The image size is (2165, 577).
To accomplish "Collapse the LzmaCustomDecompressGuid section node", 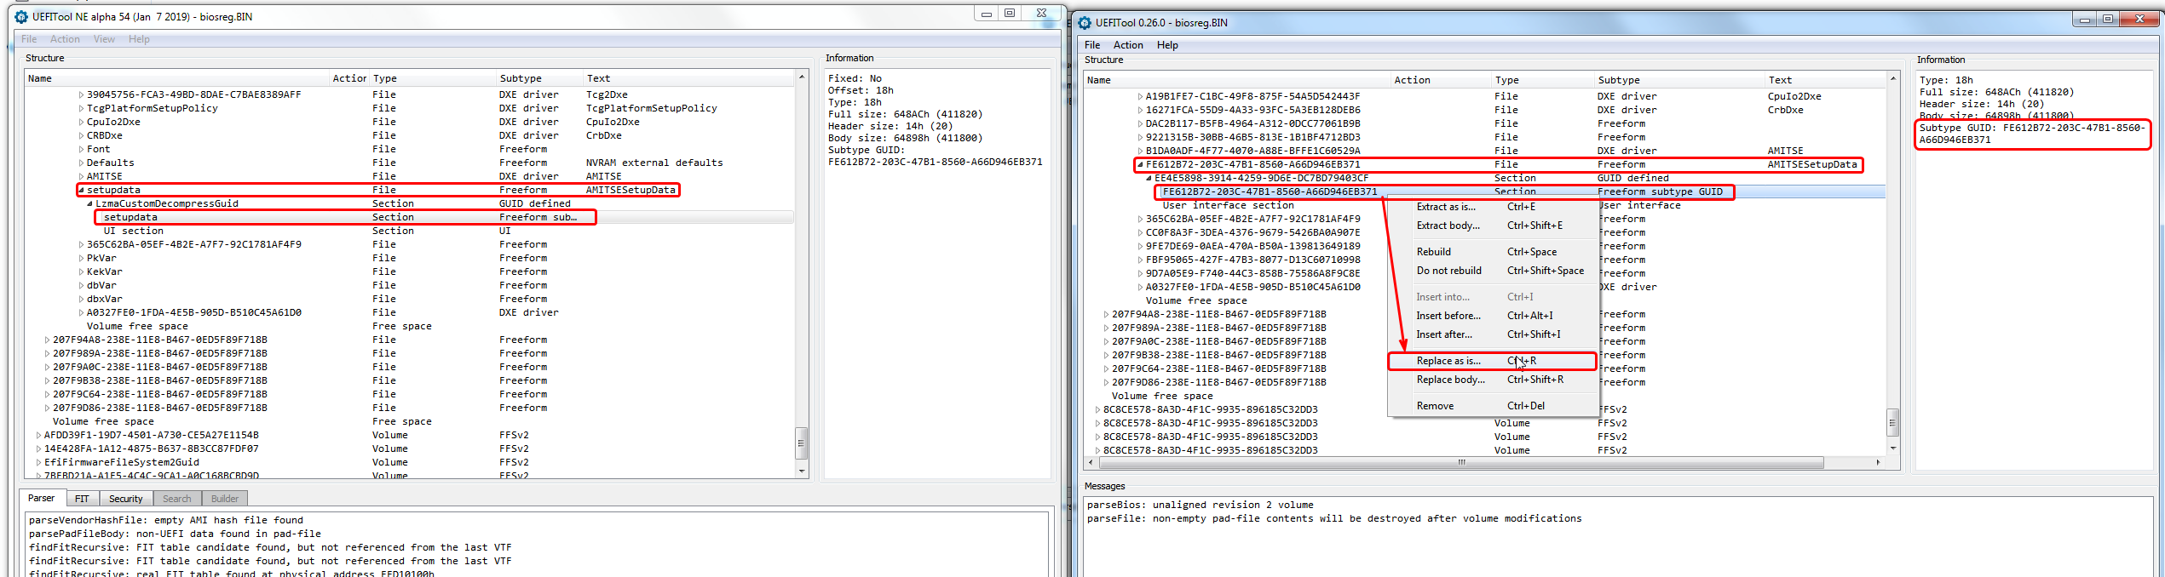I will [90, 204].
